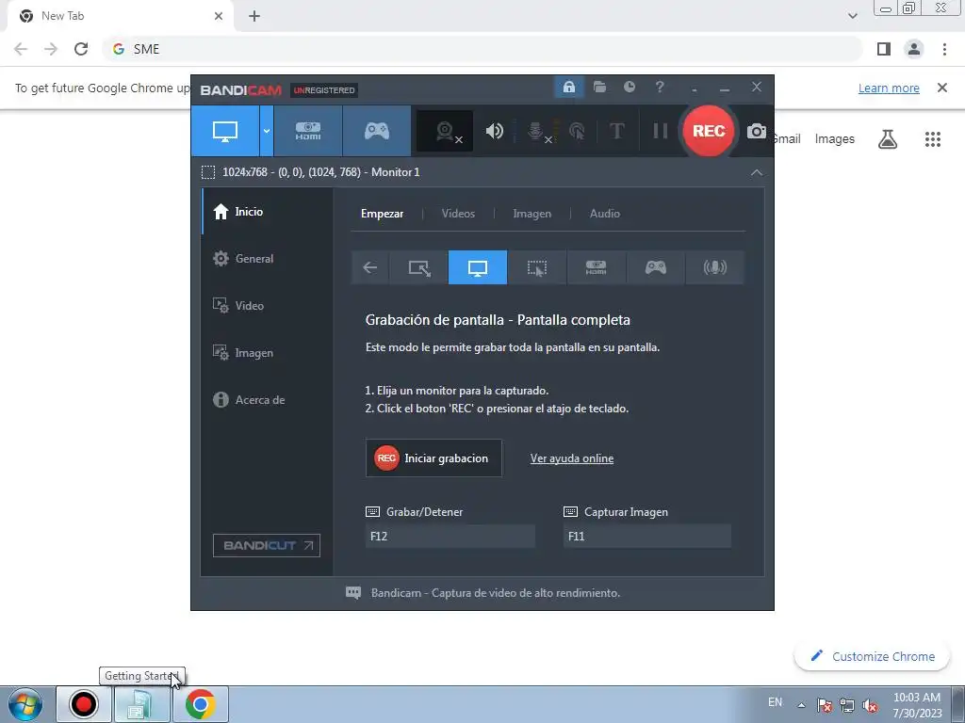The height and width of the screenshot is (723, 965).
Task: Collapse the Bandicam panel with chevron
Action: 757,173
